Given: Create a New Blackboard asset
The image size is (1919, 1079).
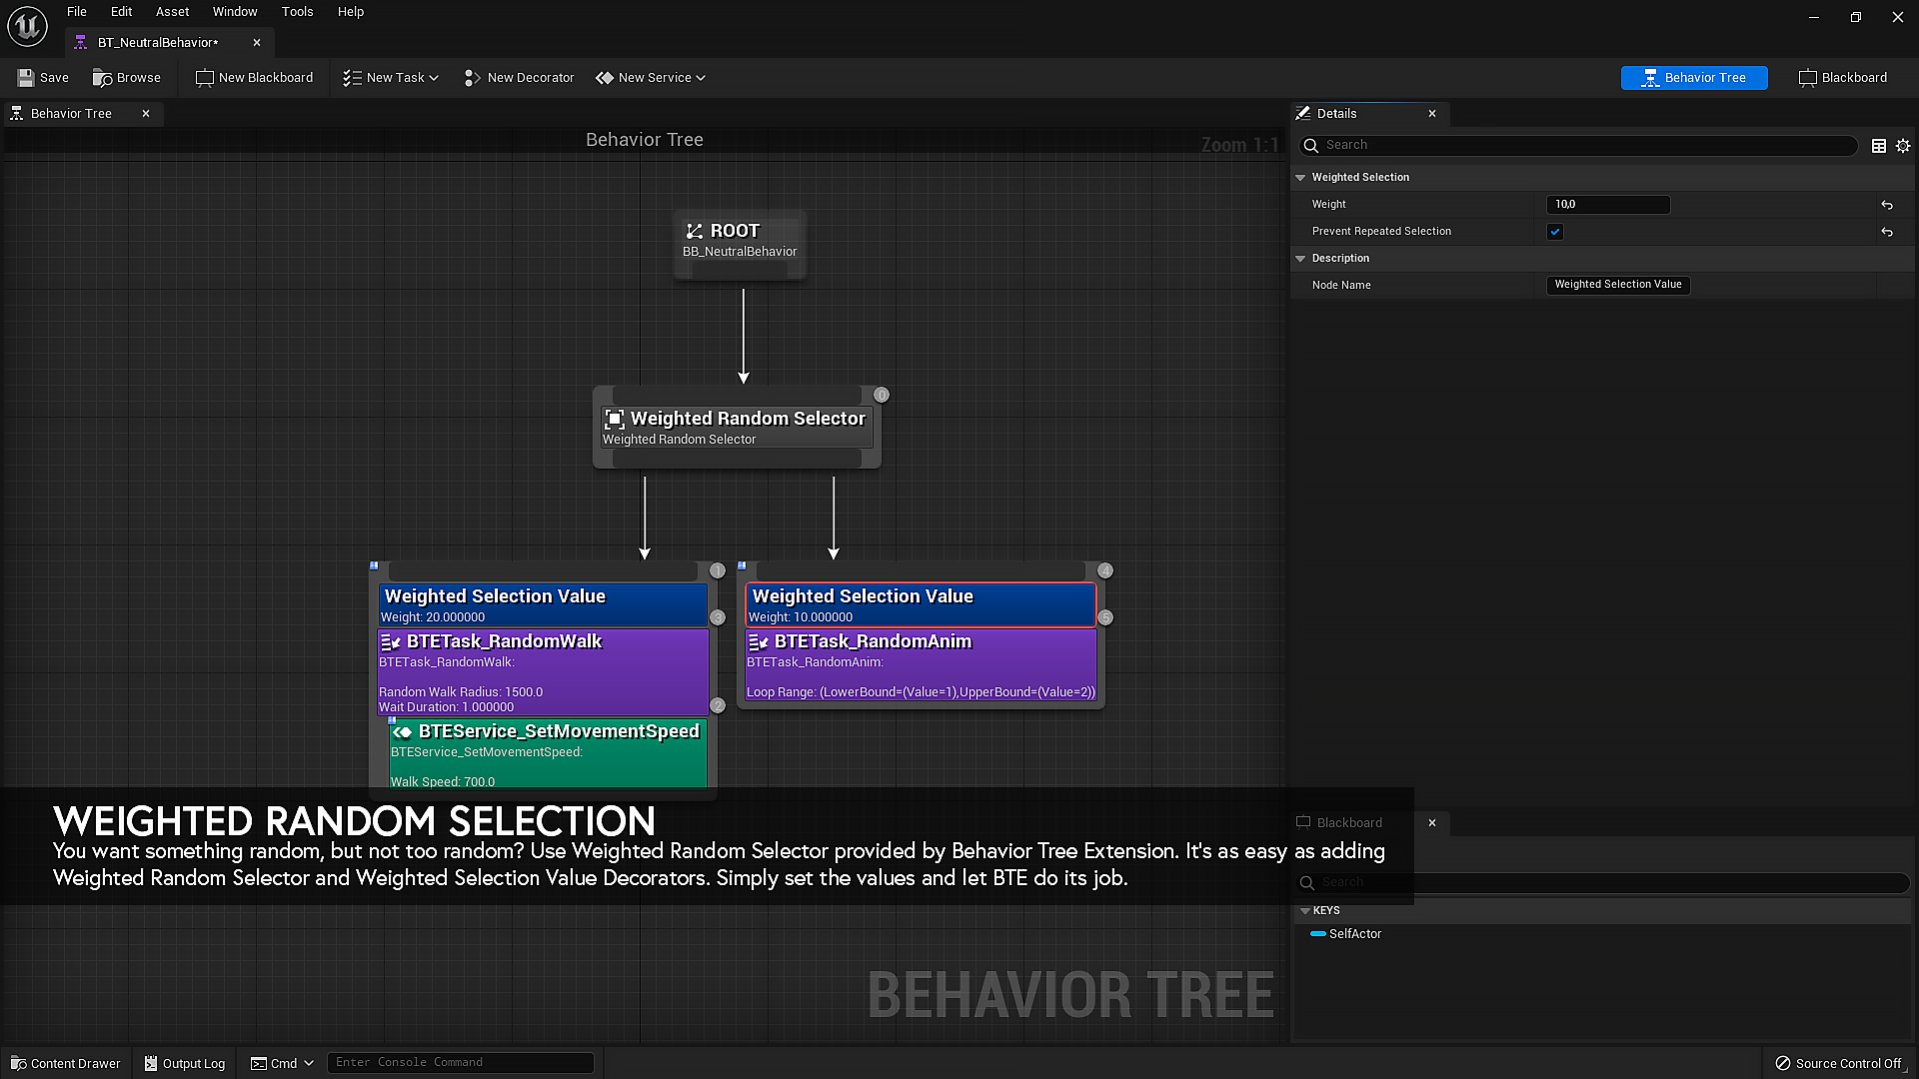Looking at the screenshot, I should coord(254,78).
